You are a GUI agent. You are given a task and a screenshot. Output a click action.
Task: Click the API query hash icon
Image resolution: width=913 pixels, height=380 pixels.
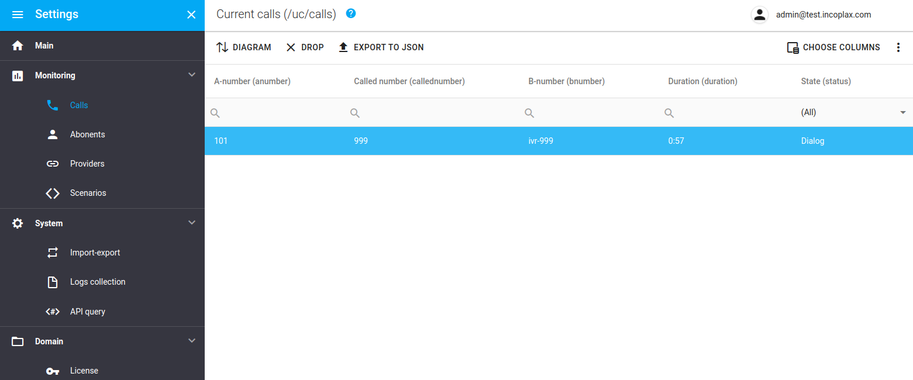53,312
